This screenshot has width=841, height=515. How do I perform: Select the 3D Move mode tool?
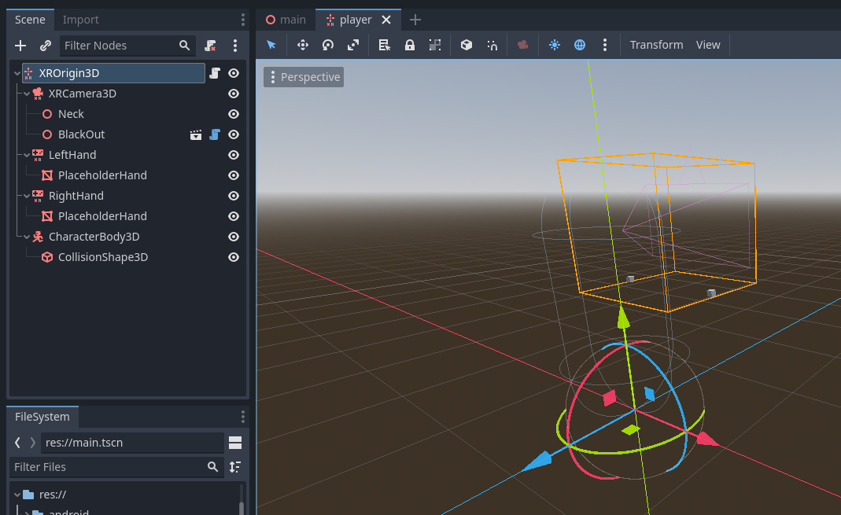[302, 45]
